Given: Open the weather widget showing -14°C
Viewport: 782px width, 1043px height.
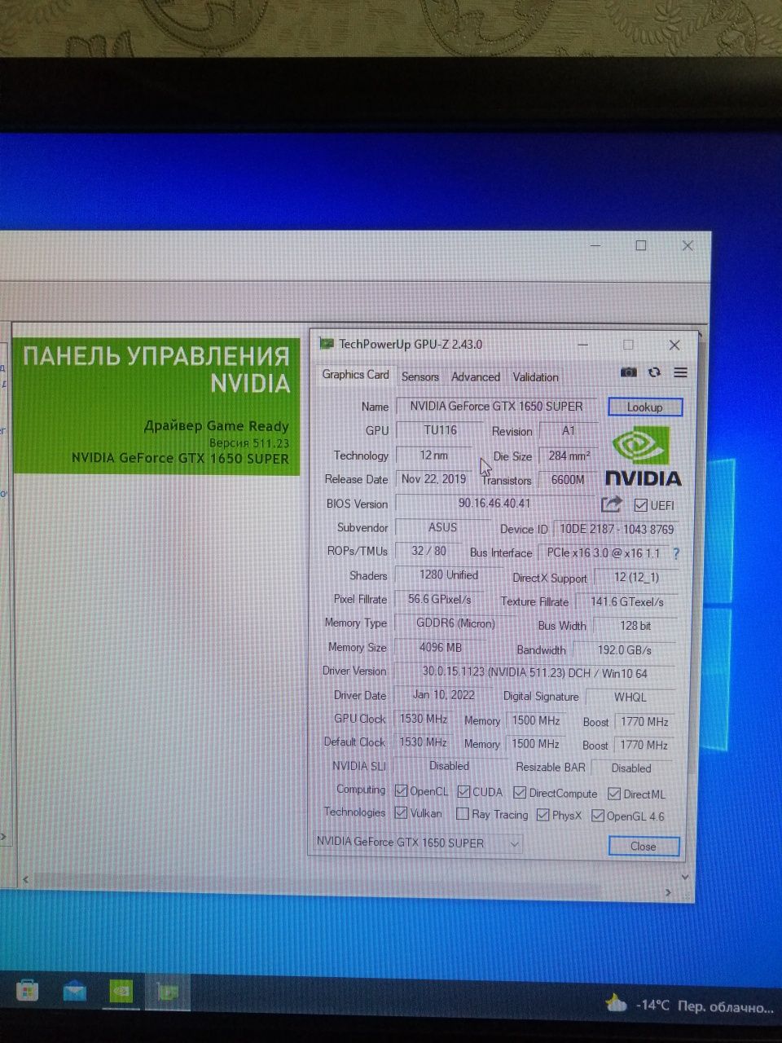Looking at the screenshot, I should (x=689, y=1005).
